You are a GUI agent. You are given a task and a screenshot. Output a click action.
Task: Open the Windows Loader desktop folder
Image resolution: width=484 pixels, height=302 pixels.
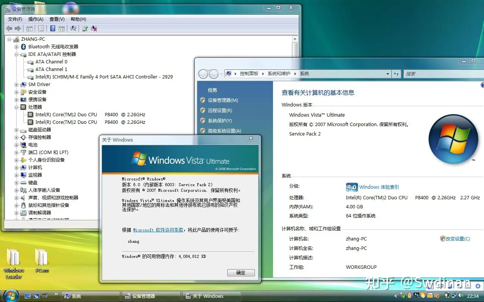pos(14,263)
